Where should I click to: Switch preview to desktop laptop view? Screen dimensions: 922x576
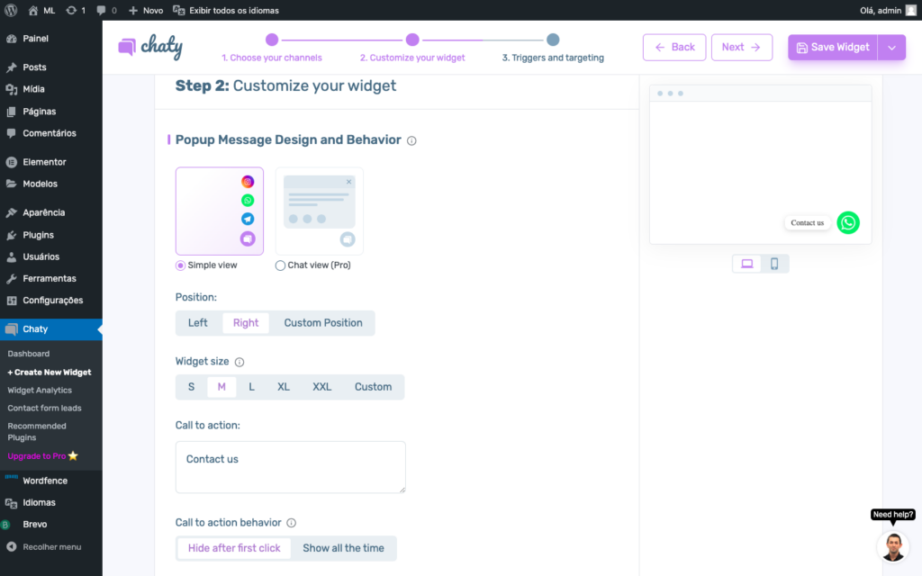pos(747,264)
